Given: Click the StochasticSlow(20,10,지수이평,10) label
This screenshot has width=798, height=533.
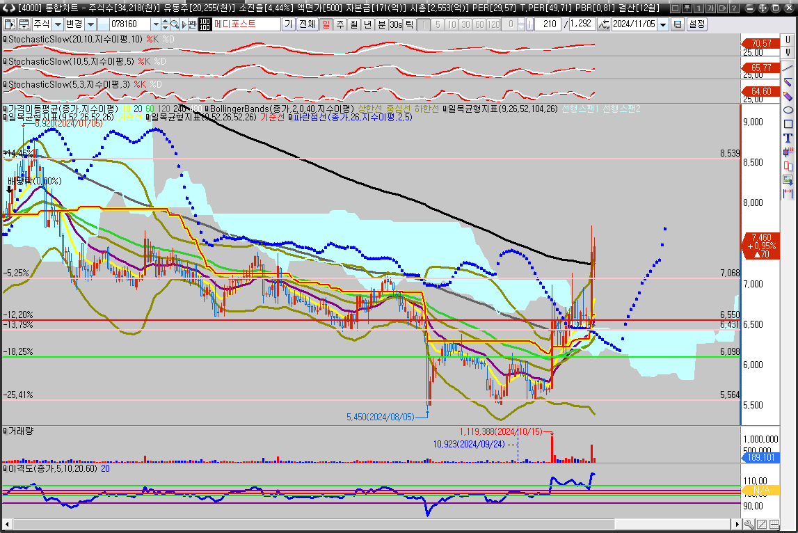Looking at the screenshot, I should (x=75, y=39).
